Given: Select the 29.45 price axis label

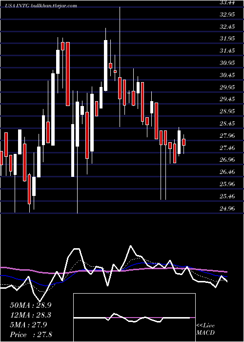Looking at the screenshot, I should click(x=227, y=99).
